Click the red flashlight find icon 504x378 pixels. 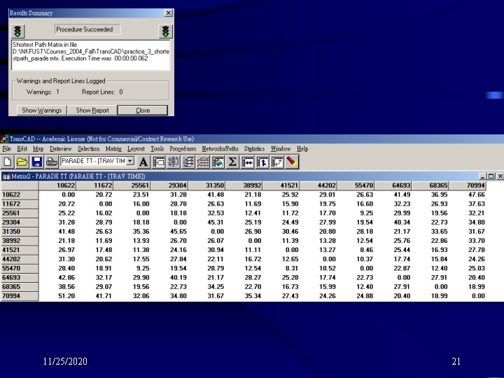(x=292, y=162)
